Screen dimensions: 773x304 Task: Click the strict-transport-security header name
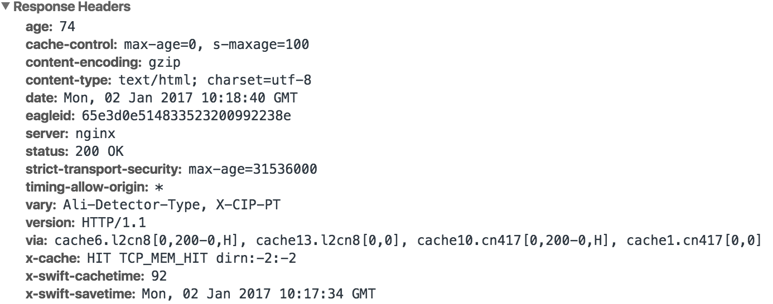(x=104, y=169)
